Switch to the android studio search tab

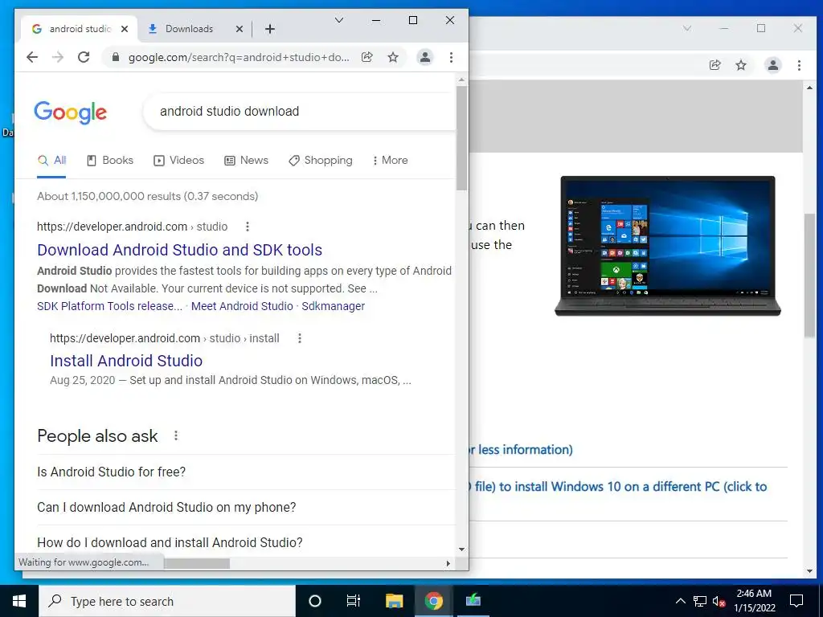pyautogui.click(x=79, y=29)
